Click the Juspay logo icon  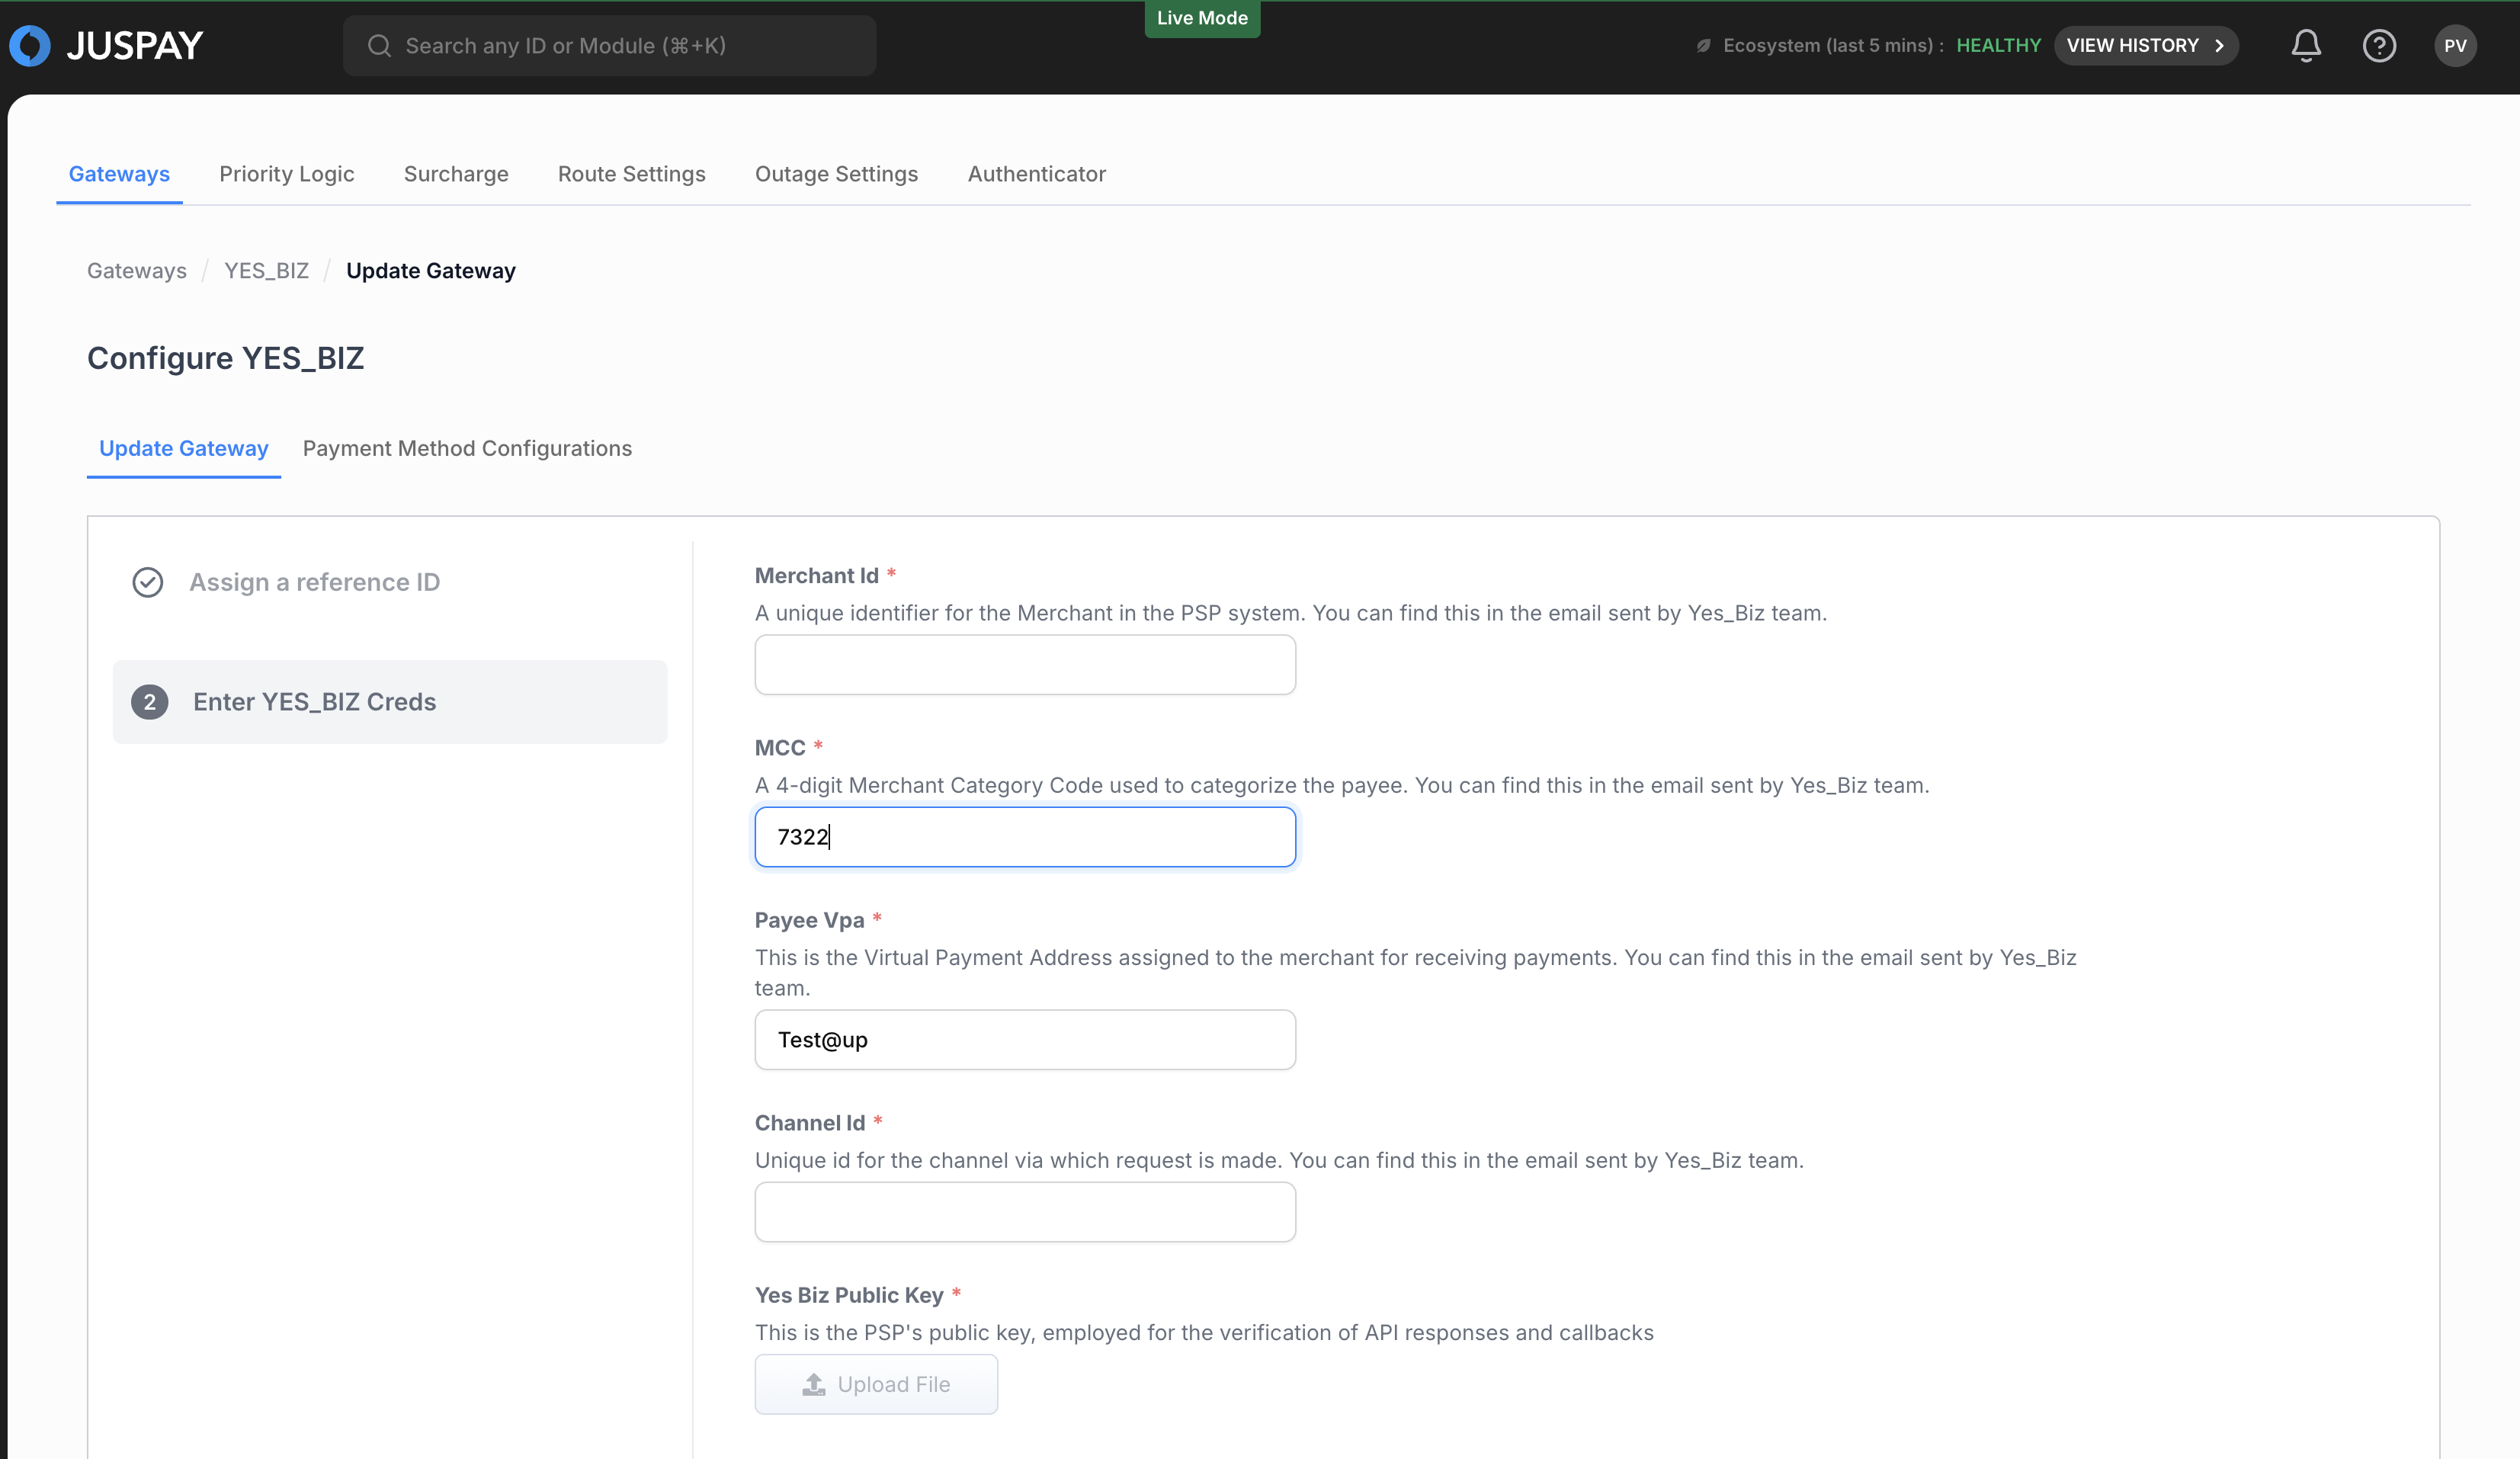[30, 46]
